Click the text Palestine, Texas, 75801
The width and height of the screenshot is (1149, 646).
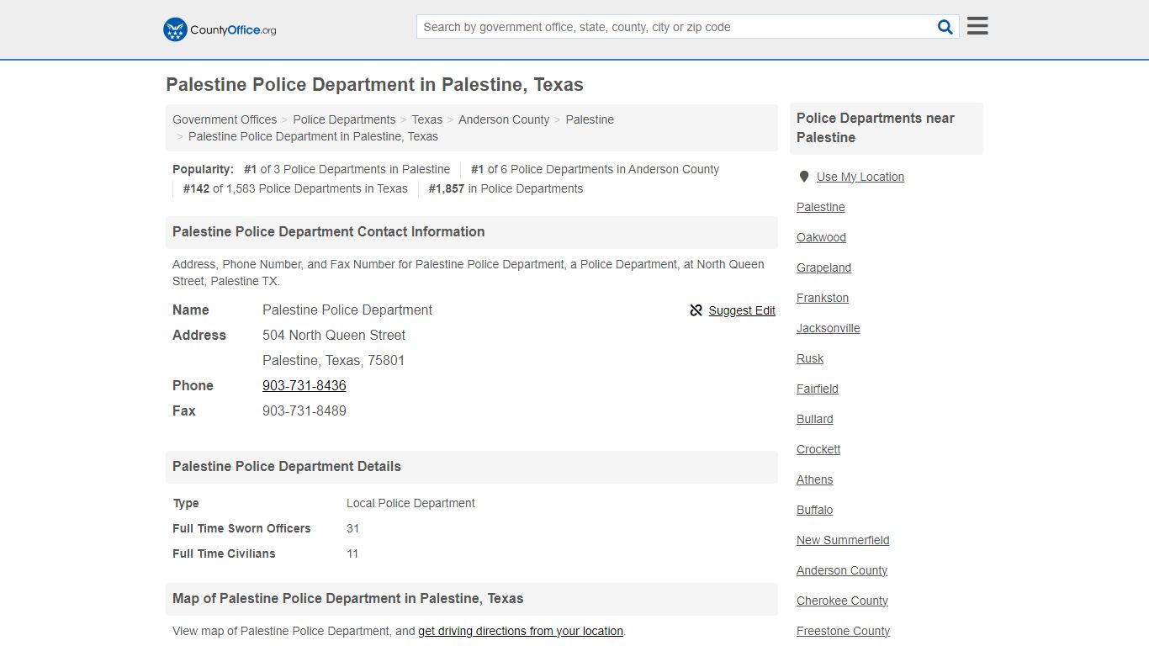coord(334,360)
